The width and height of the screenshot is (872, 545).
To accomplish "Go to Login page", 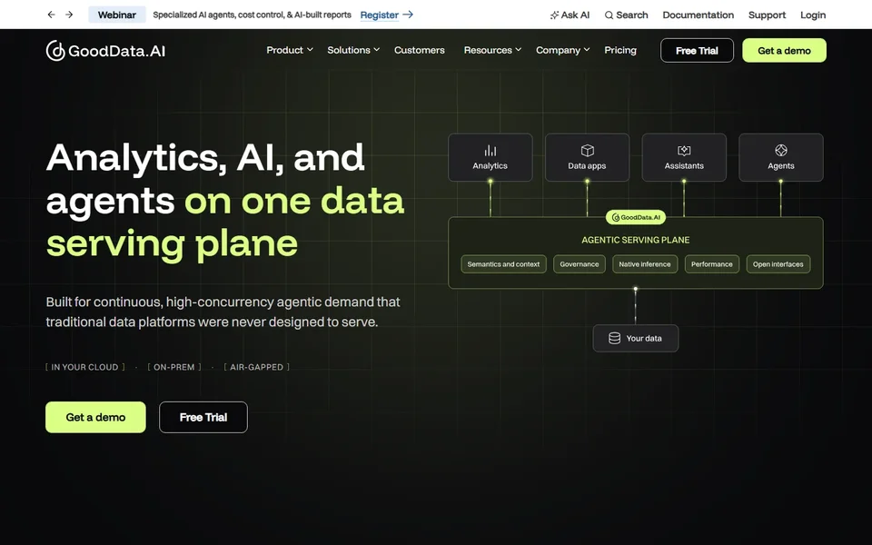I will point(813,15).
